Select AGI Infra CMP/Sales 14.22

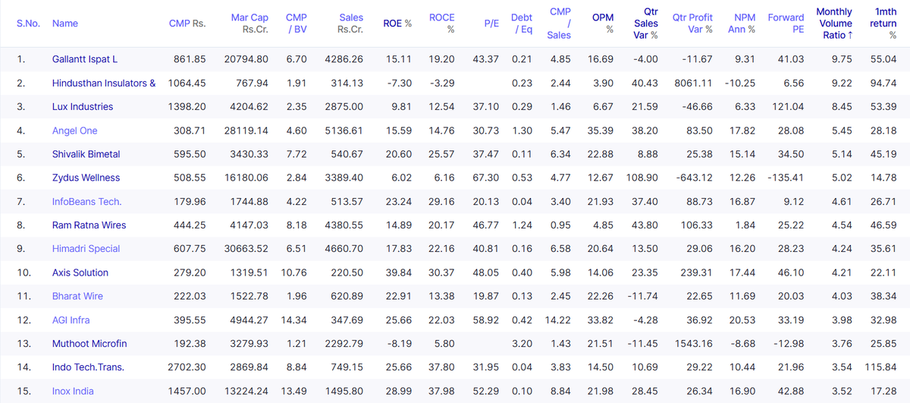(559, 320)
